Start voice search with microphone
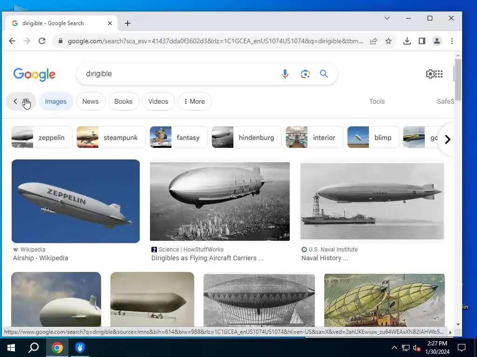The height and width of the screenshot is (357, 477). pyautogui.click(x=285, y=74)
